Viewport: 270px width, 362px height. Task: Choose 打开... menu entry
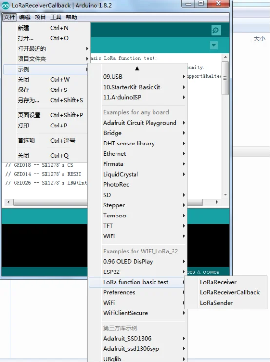(46, 38)
